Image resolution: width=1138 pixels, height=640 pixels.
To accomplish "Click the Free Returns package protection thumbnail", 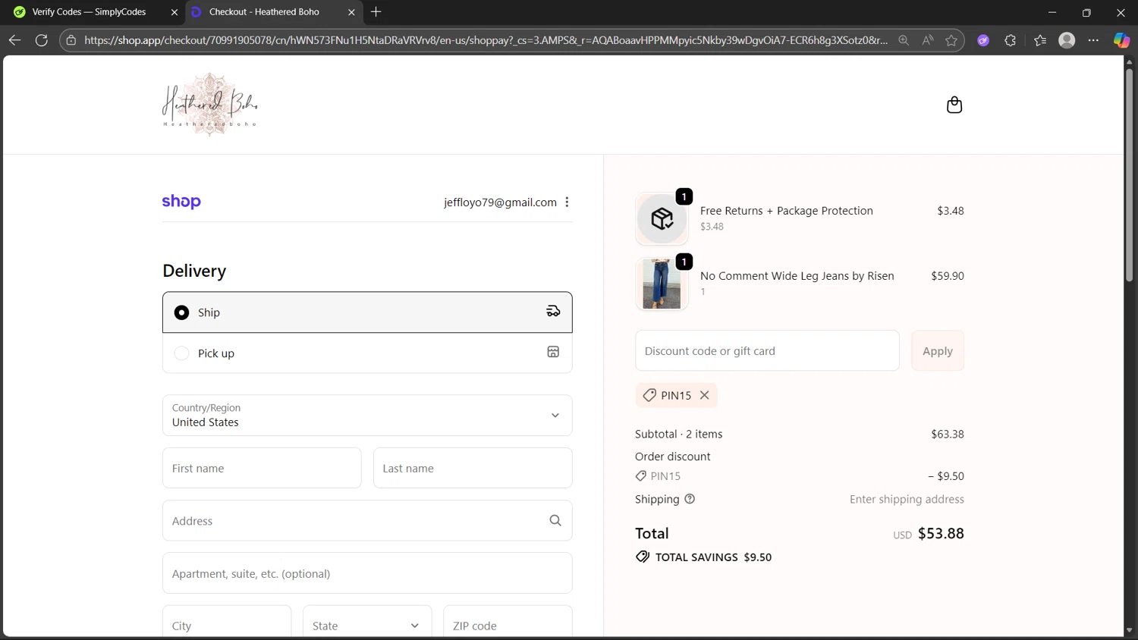I will [x=662, y=219].
